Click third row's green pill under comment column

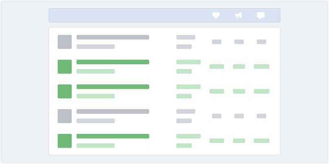pyautogui.click(x=261, y=92)
